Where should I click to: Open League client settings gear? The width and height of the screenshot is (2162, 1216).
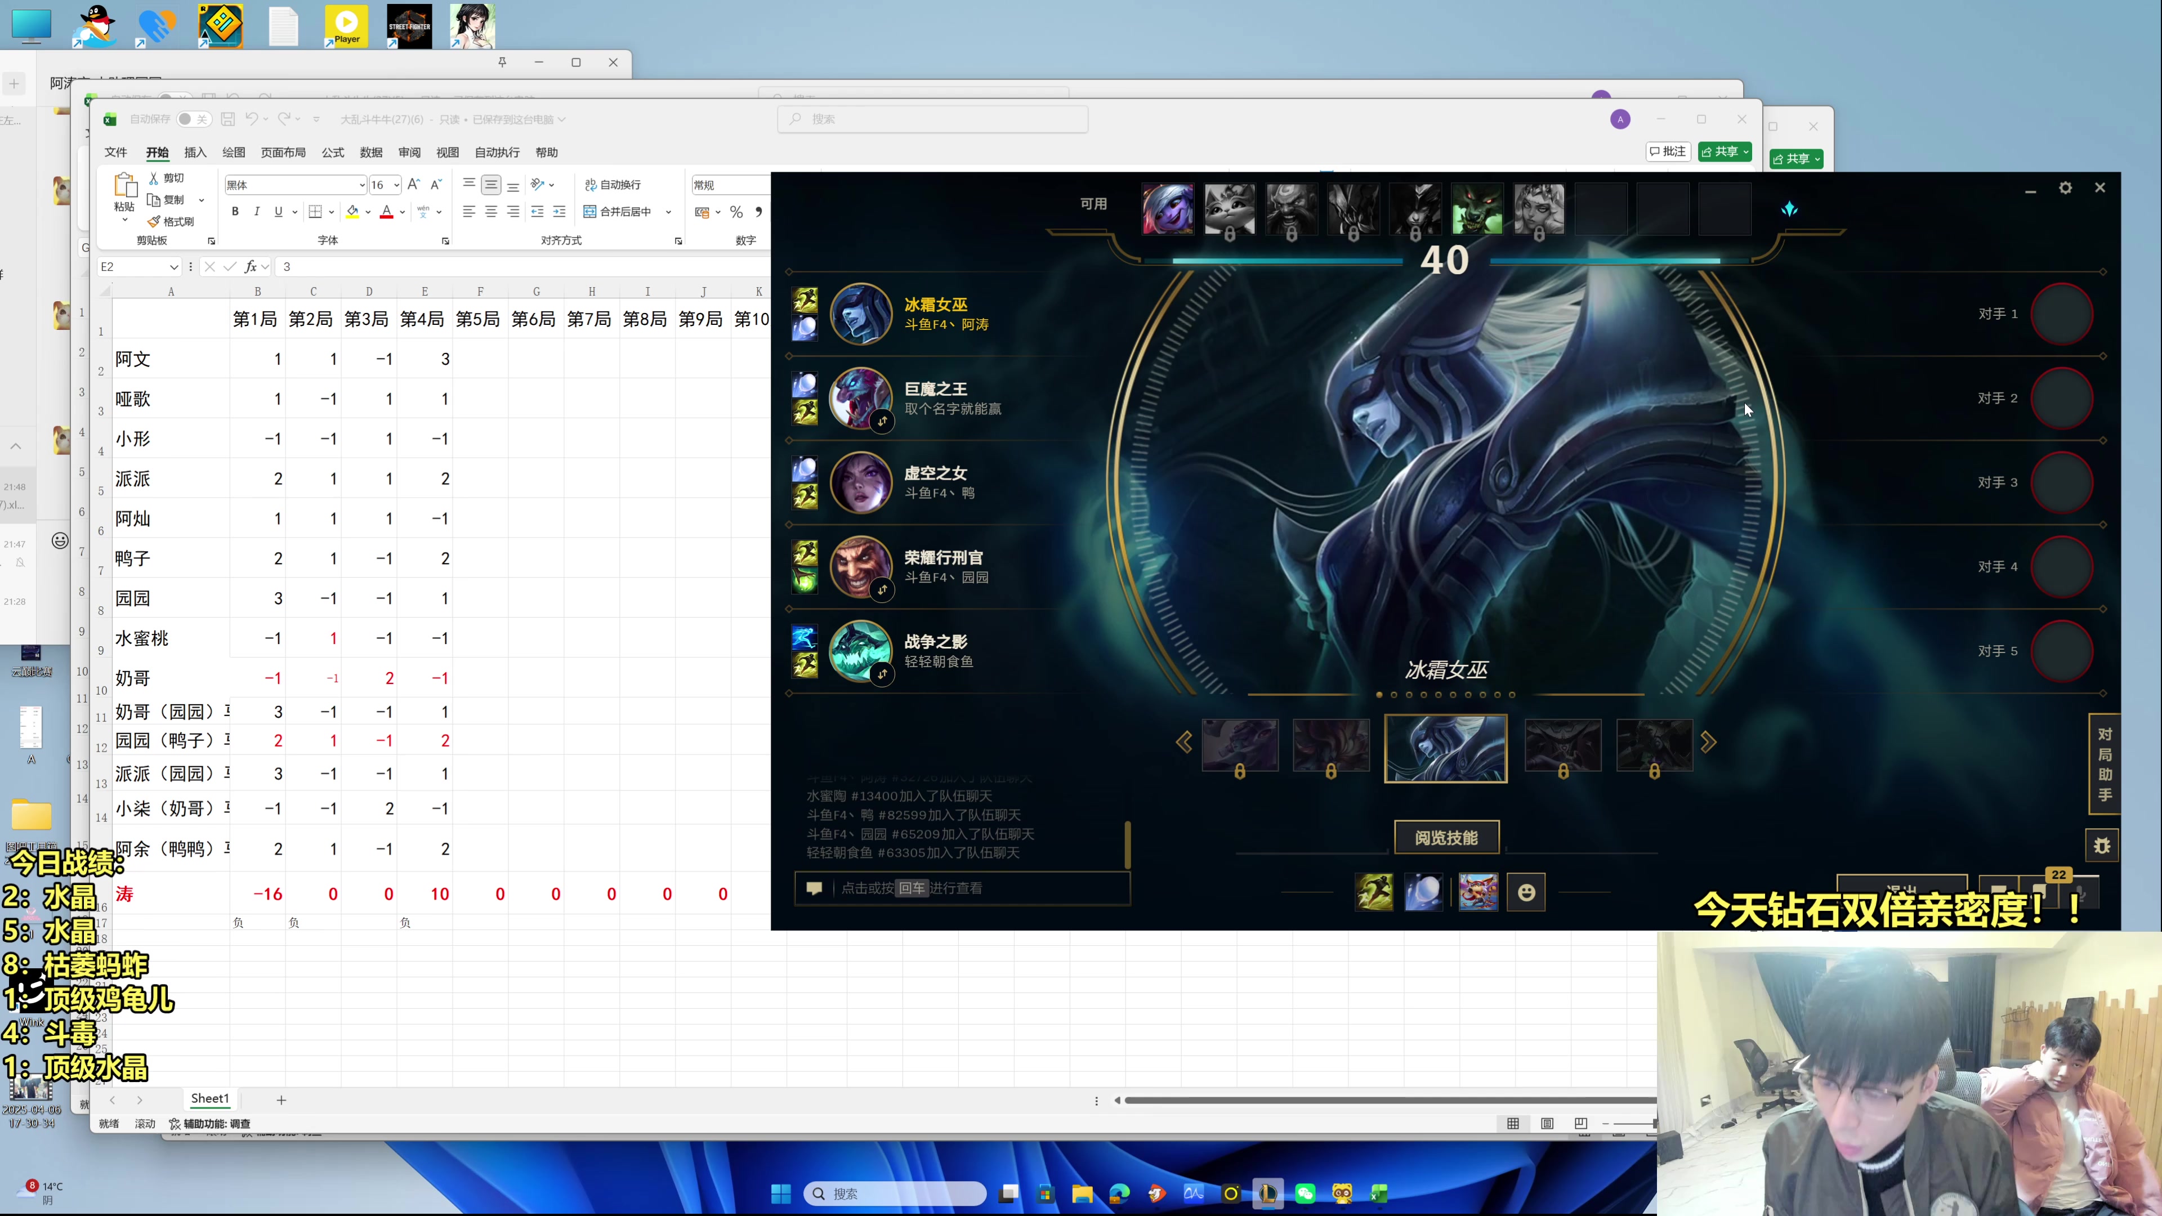click(2066, 188)
